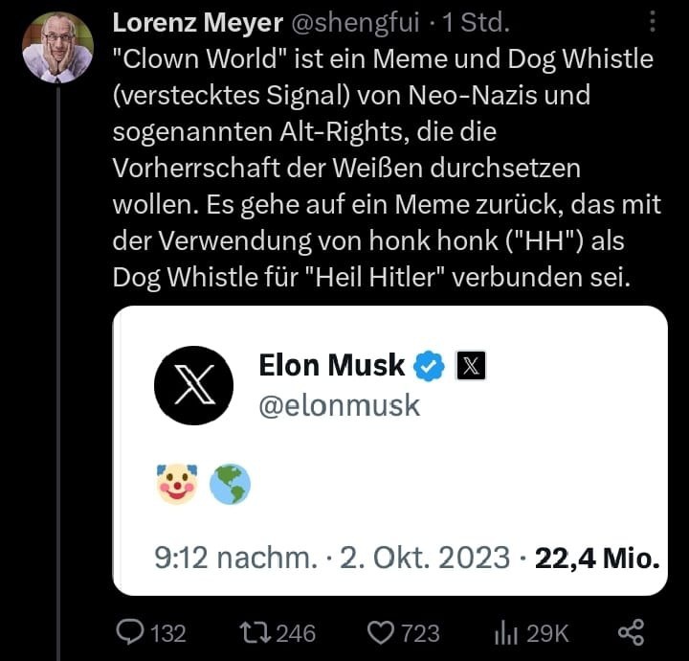Click the X logo avatar in quoted tweet
The image size is (689, 661).
point(193,385)
